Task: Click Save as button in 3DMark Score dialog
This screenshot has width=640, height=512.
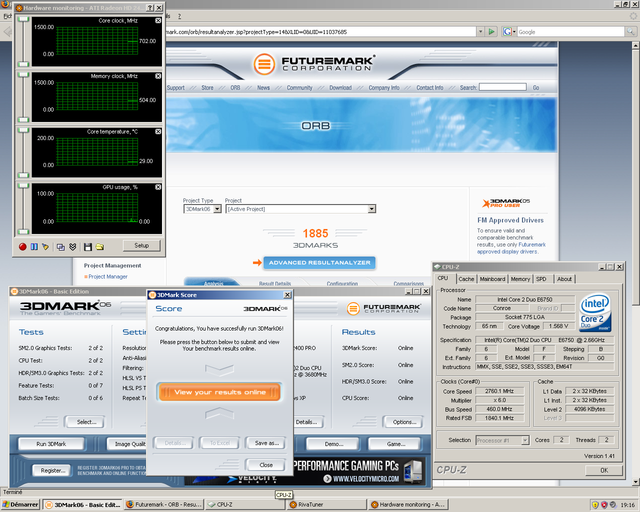Action: click(266, 443)
